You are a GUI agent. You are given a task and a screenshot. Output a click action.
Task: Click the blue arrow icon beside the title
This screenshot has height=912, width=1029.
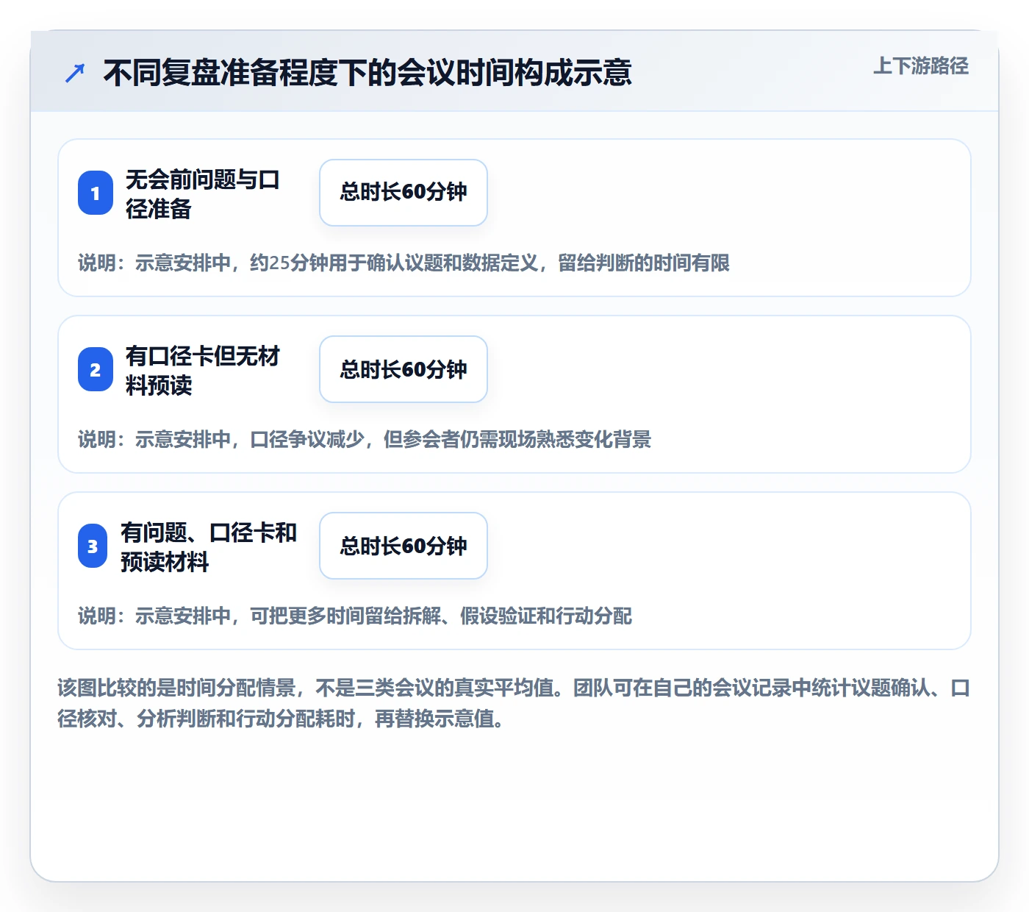(75, 73)
